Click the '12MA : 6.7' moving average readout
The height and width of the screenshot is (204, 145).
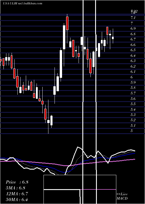(17, 194)
